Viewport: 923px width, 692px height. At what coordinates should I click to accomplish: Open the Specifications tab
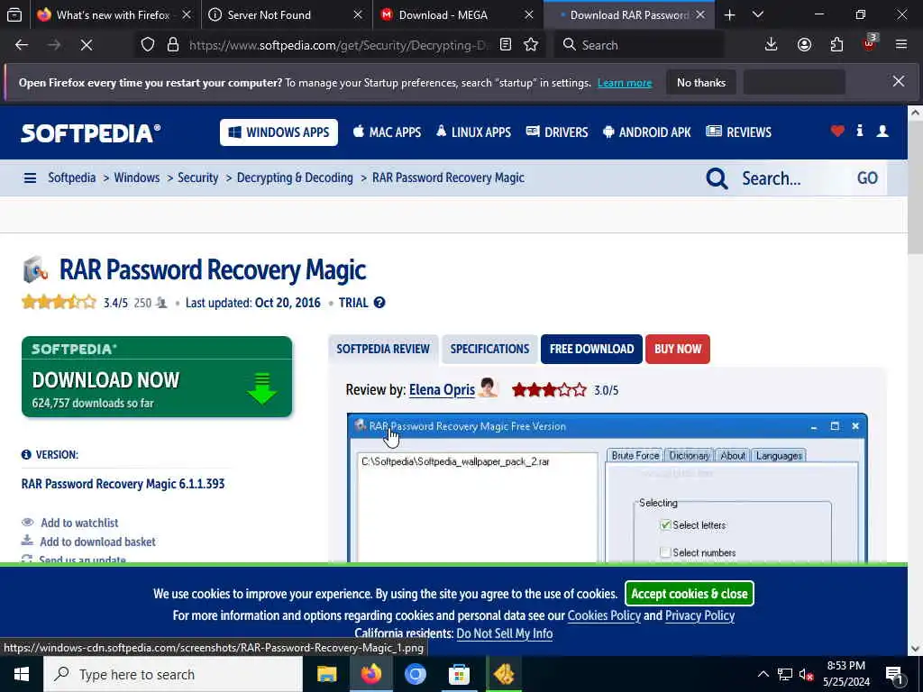(x=489, y=349)
